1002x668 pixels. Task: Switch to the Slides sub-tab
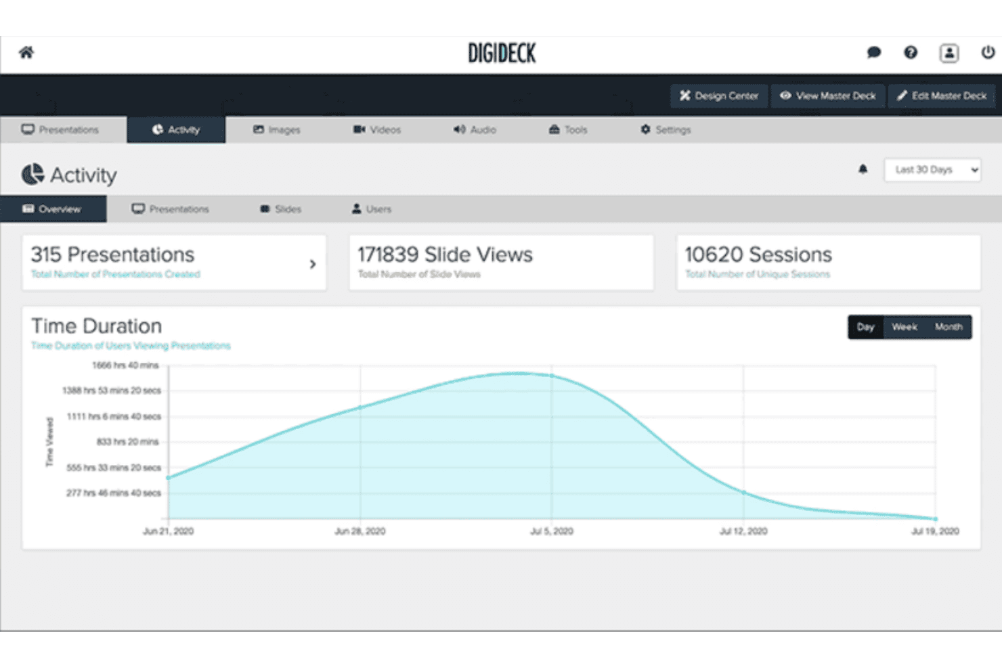(281, 209)
